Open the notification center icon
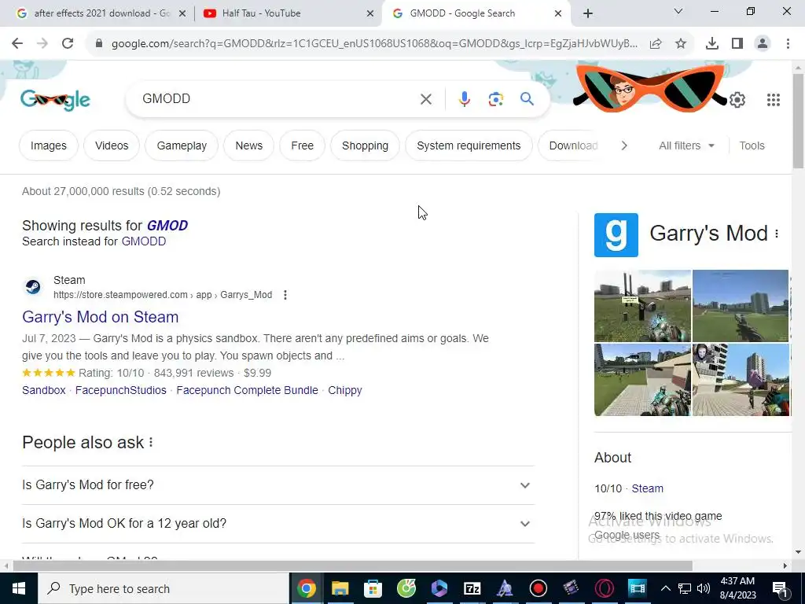 [780, 588]
